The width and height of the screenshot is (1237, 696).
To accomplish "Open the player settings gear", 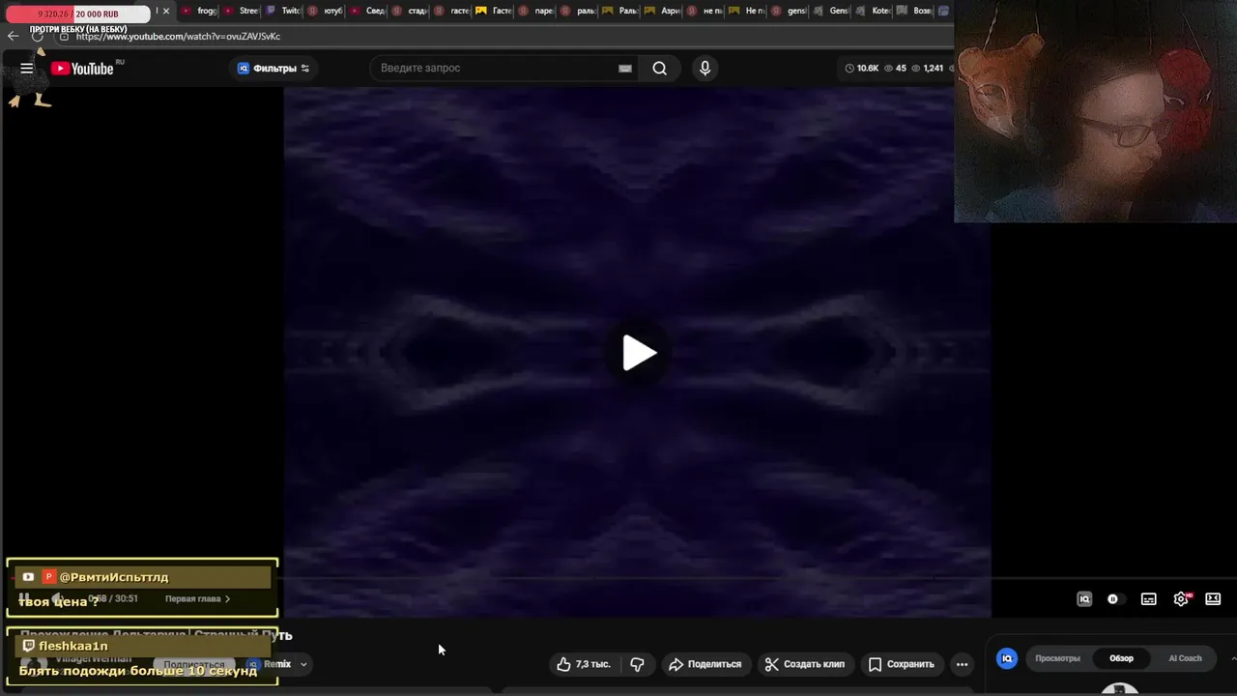I will pos(1181,599).
